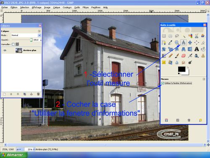Click the démarrer Start button
Viewport: 210px width, 158px height.
(x=13, y=155)
